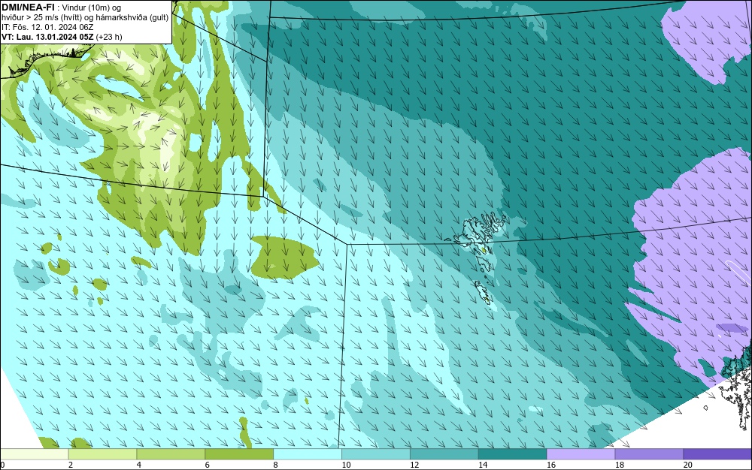Click the legend scale value 20
The width and height of the screenshot is (752, 470).
coord(688,465)
